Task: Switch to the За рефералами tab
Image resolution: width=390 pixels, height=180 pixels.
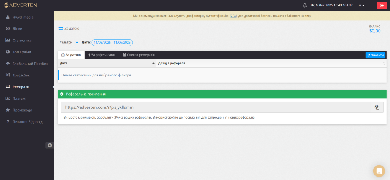Action: [101, 55]
